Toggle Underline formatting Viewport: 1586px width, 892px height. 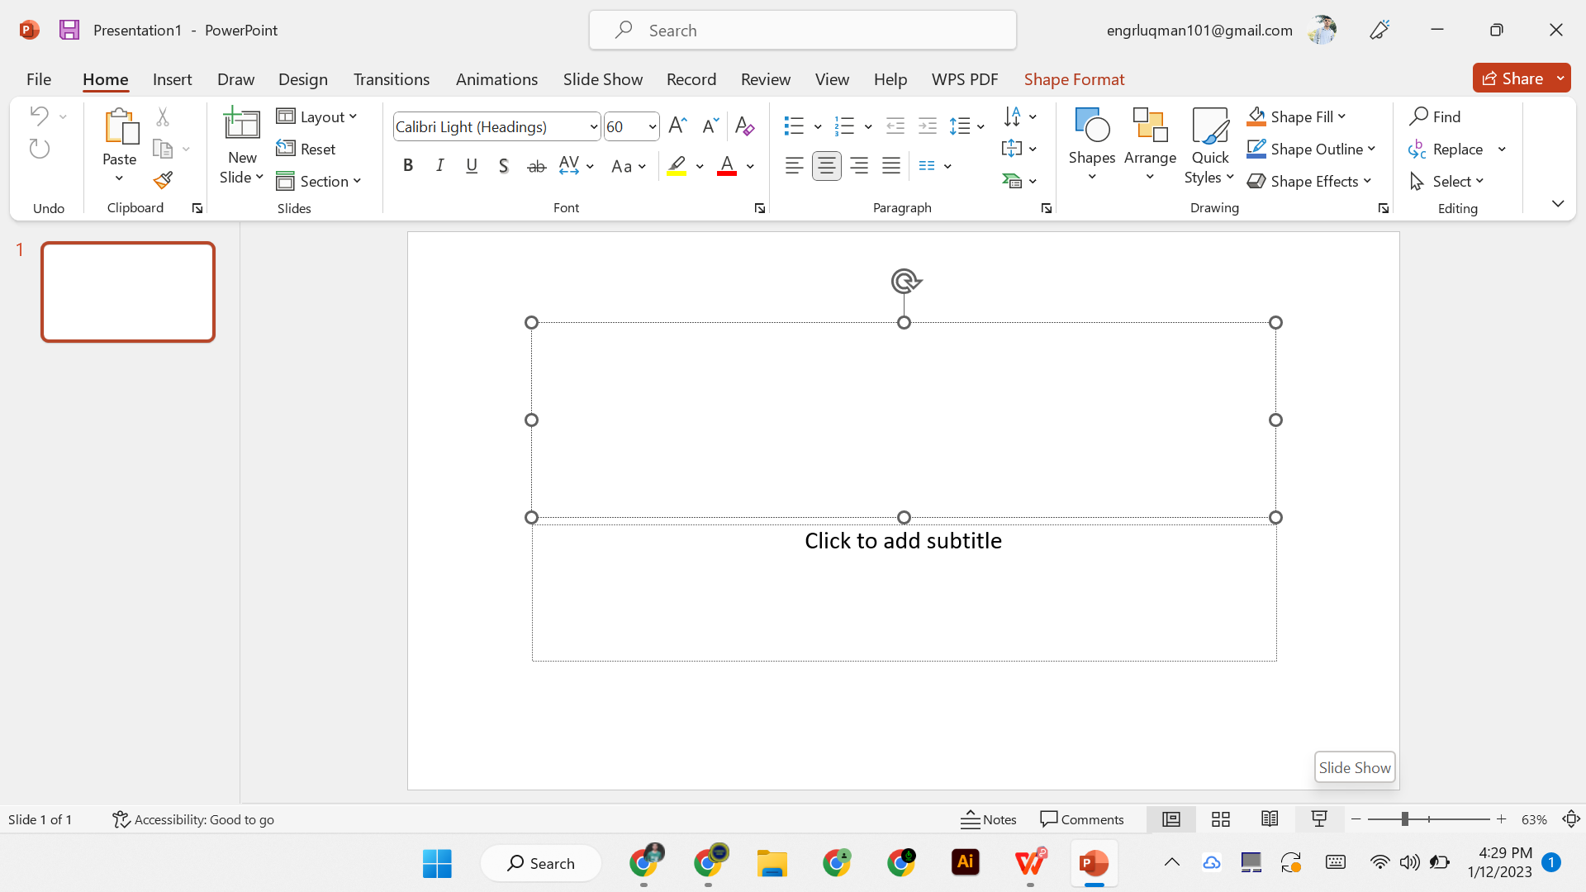coord(472,166)
